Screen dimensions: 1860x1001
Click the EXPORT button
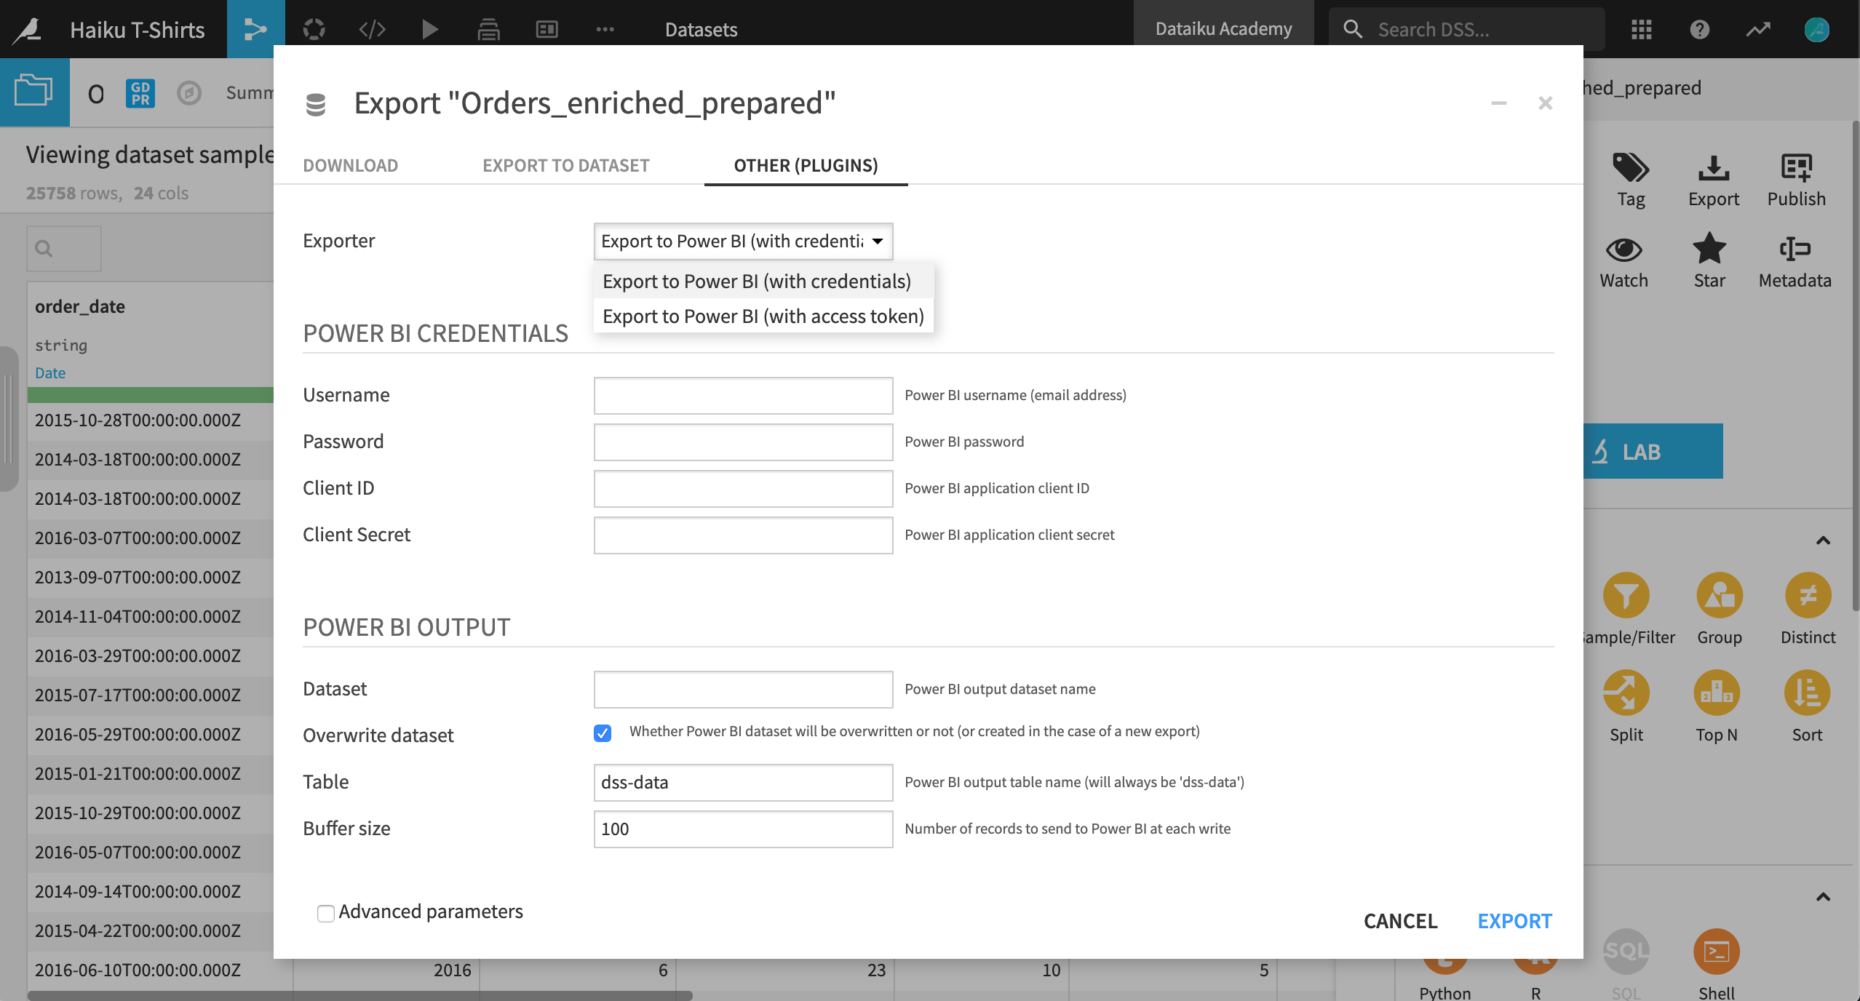(x=1514, y=921)
